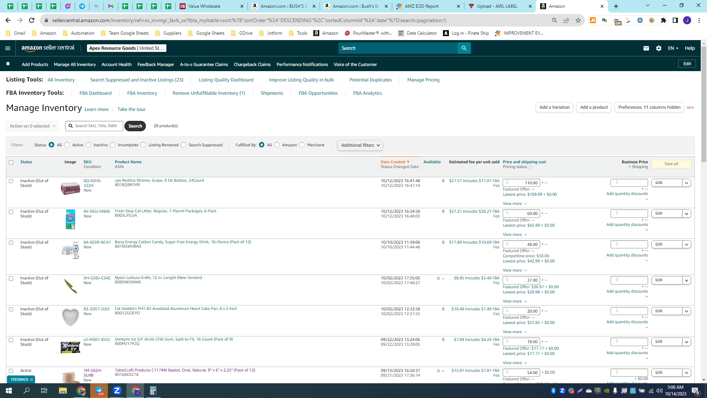Open Account Health menu item
The image size is (707, 398).
click(116, 64)
